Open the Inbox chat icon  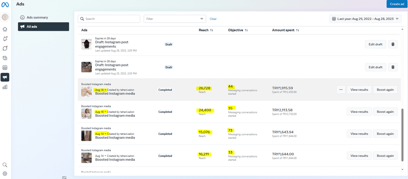coord(5,48)
